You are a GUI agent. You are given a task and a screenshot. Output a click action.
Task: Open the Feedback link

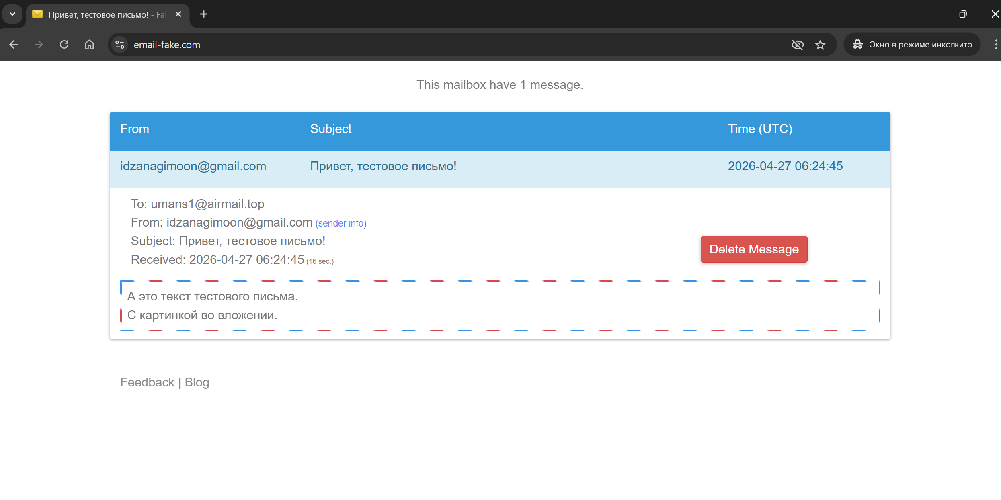147,382
